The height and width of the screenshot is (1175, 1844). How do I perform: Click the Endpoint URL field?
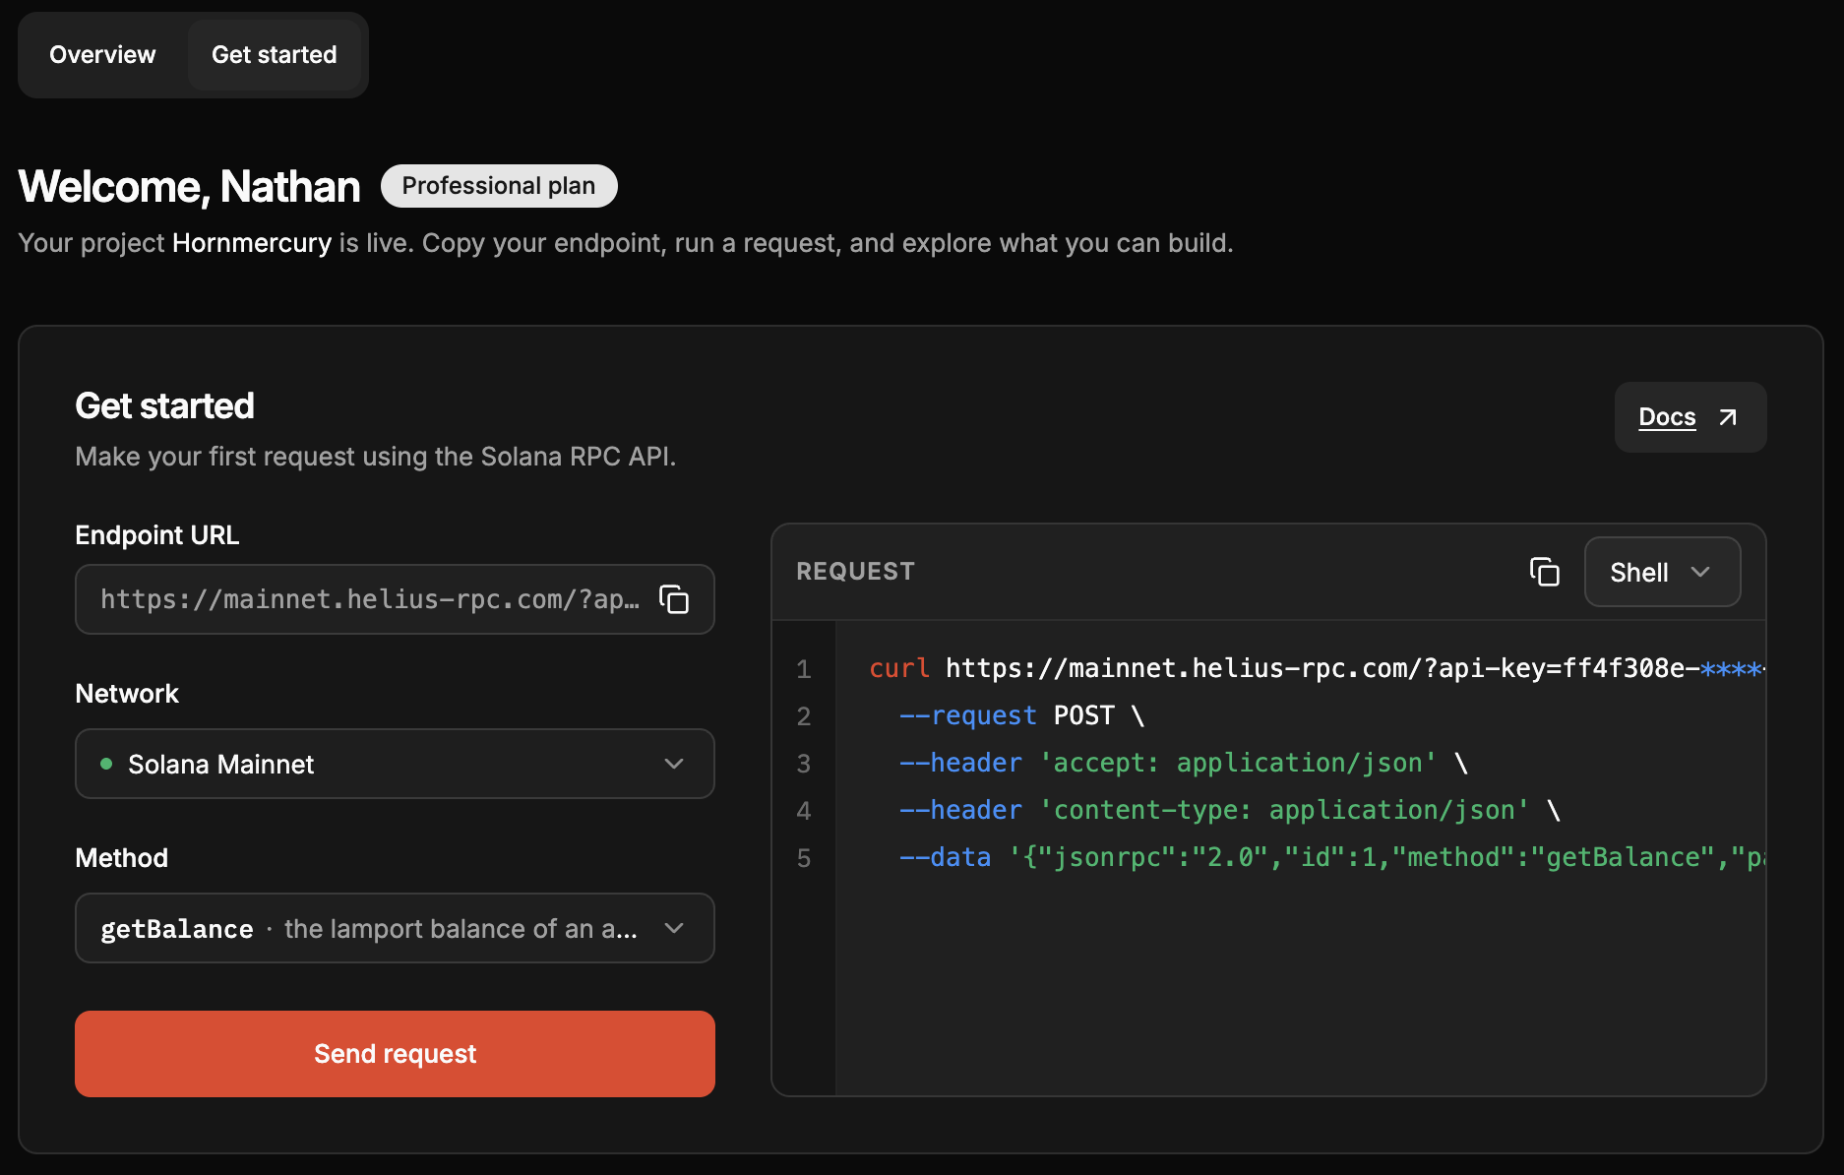point(395,599)
